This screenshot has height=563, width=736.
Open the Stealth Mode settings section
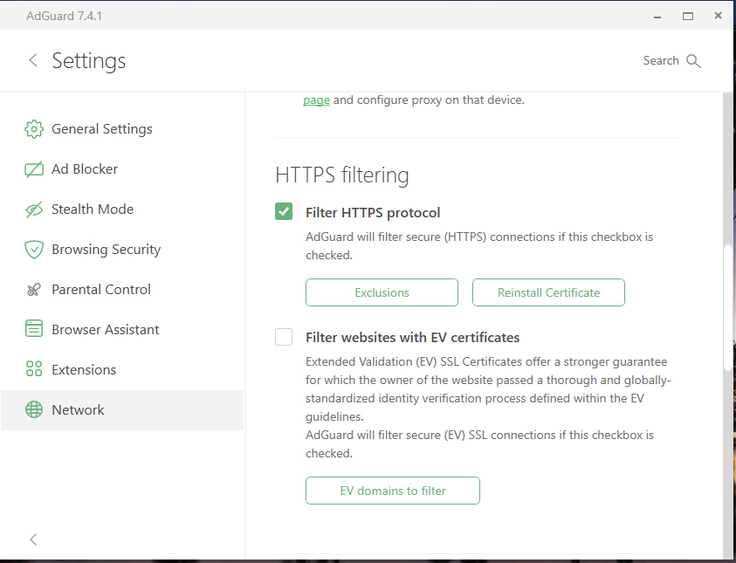pos(93,209)
